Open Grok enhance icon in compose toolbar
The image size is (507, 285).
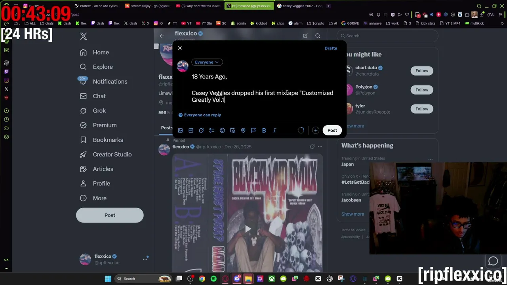[201, 130]
